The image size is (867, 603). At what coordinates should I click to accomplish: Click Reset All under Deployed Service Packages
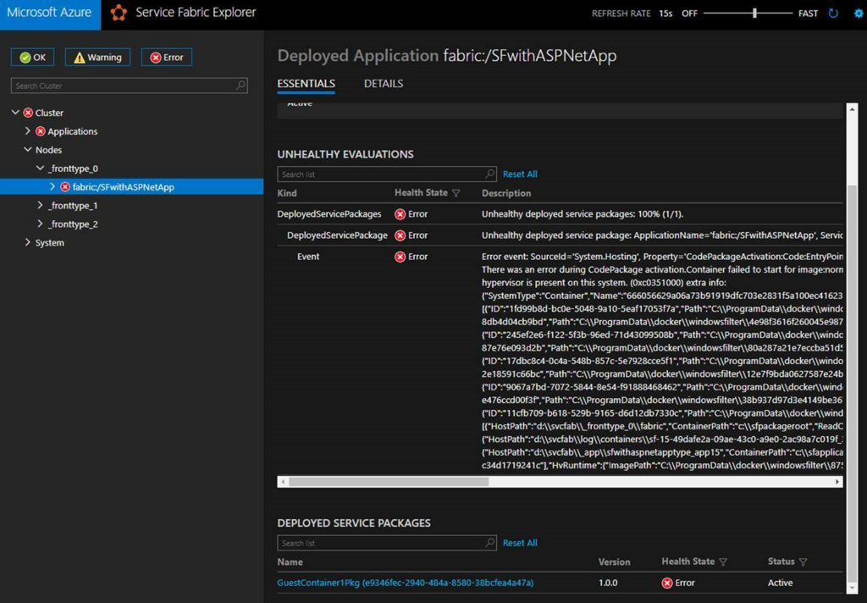coord(520,543)
